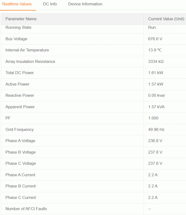Select the Total DC Power row
This screenshot has width=186, height=215.
click(x=94, y=73)
